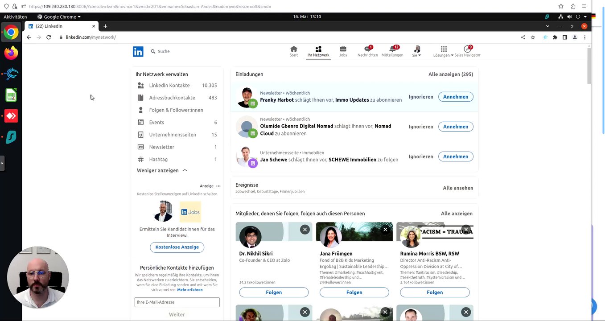Show all 295 invitations
The image size is (605, 321).
pos(451,74)
